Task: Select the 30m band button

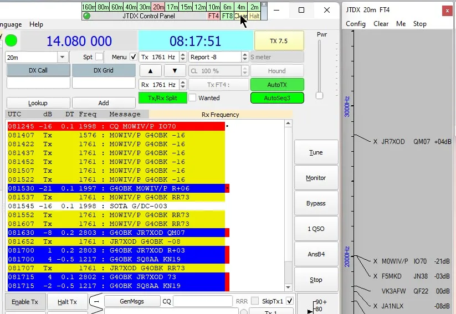Action: (145, 7)
